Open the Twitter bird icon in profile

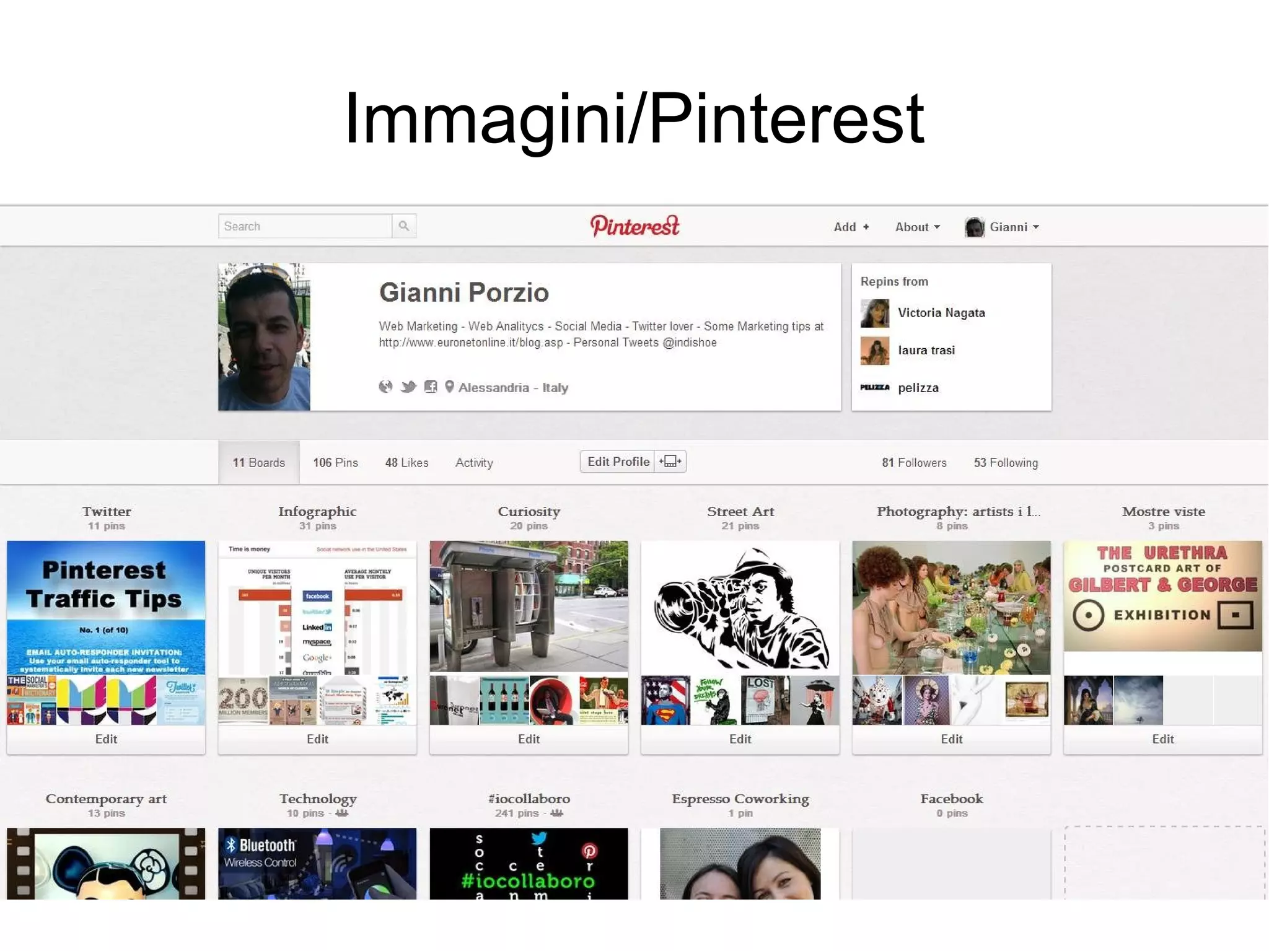[408, 387]
